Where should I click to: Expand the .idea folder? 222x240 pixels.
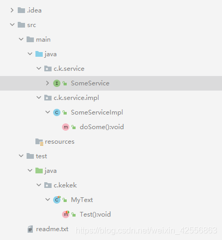click(12, 10)
